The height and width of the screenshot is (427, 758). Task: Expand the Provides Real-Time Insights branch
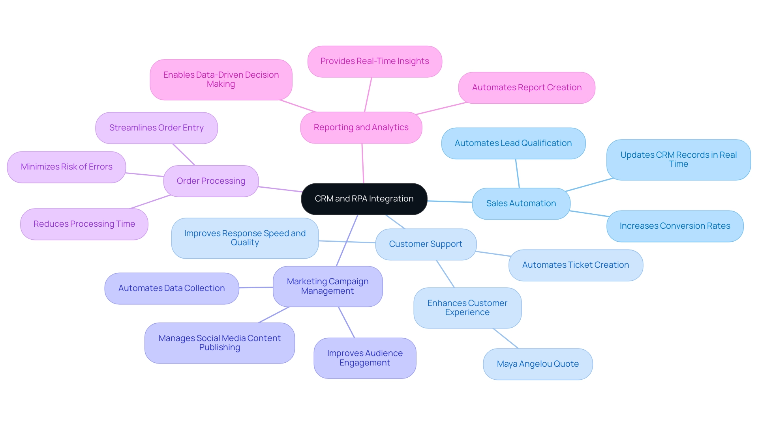(374, 59)
